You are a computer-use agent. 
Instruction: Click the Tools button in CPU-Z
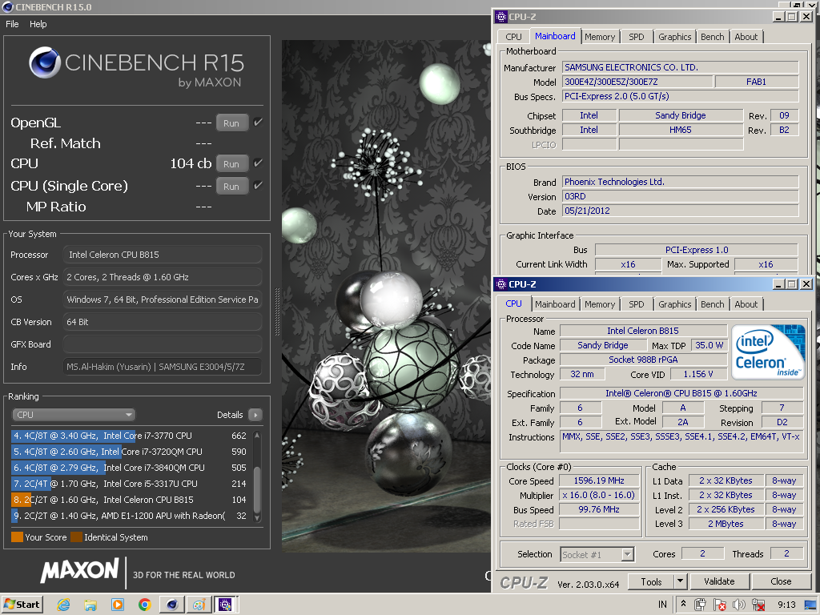tap(650, 581)
